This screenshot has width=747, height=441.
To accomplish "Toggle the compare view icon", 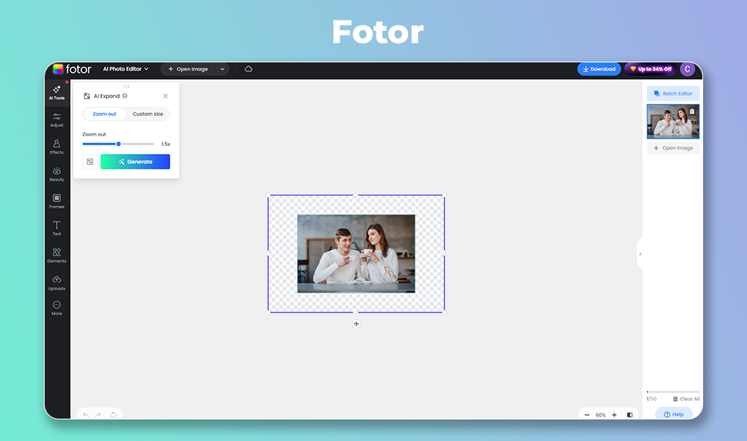I will click(x=630, y=415).
